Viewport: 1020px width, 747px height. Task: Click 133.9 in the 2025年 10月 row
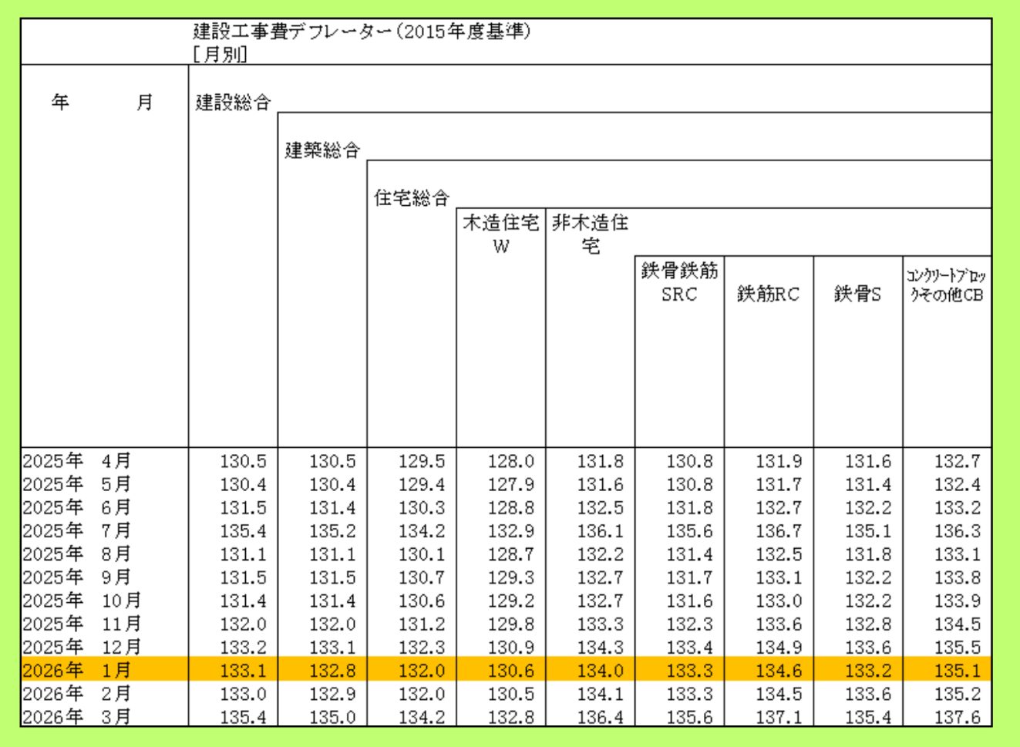tap(958, 601)
